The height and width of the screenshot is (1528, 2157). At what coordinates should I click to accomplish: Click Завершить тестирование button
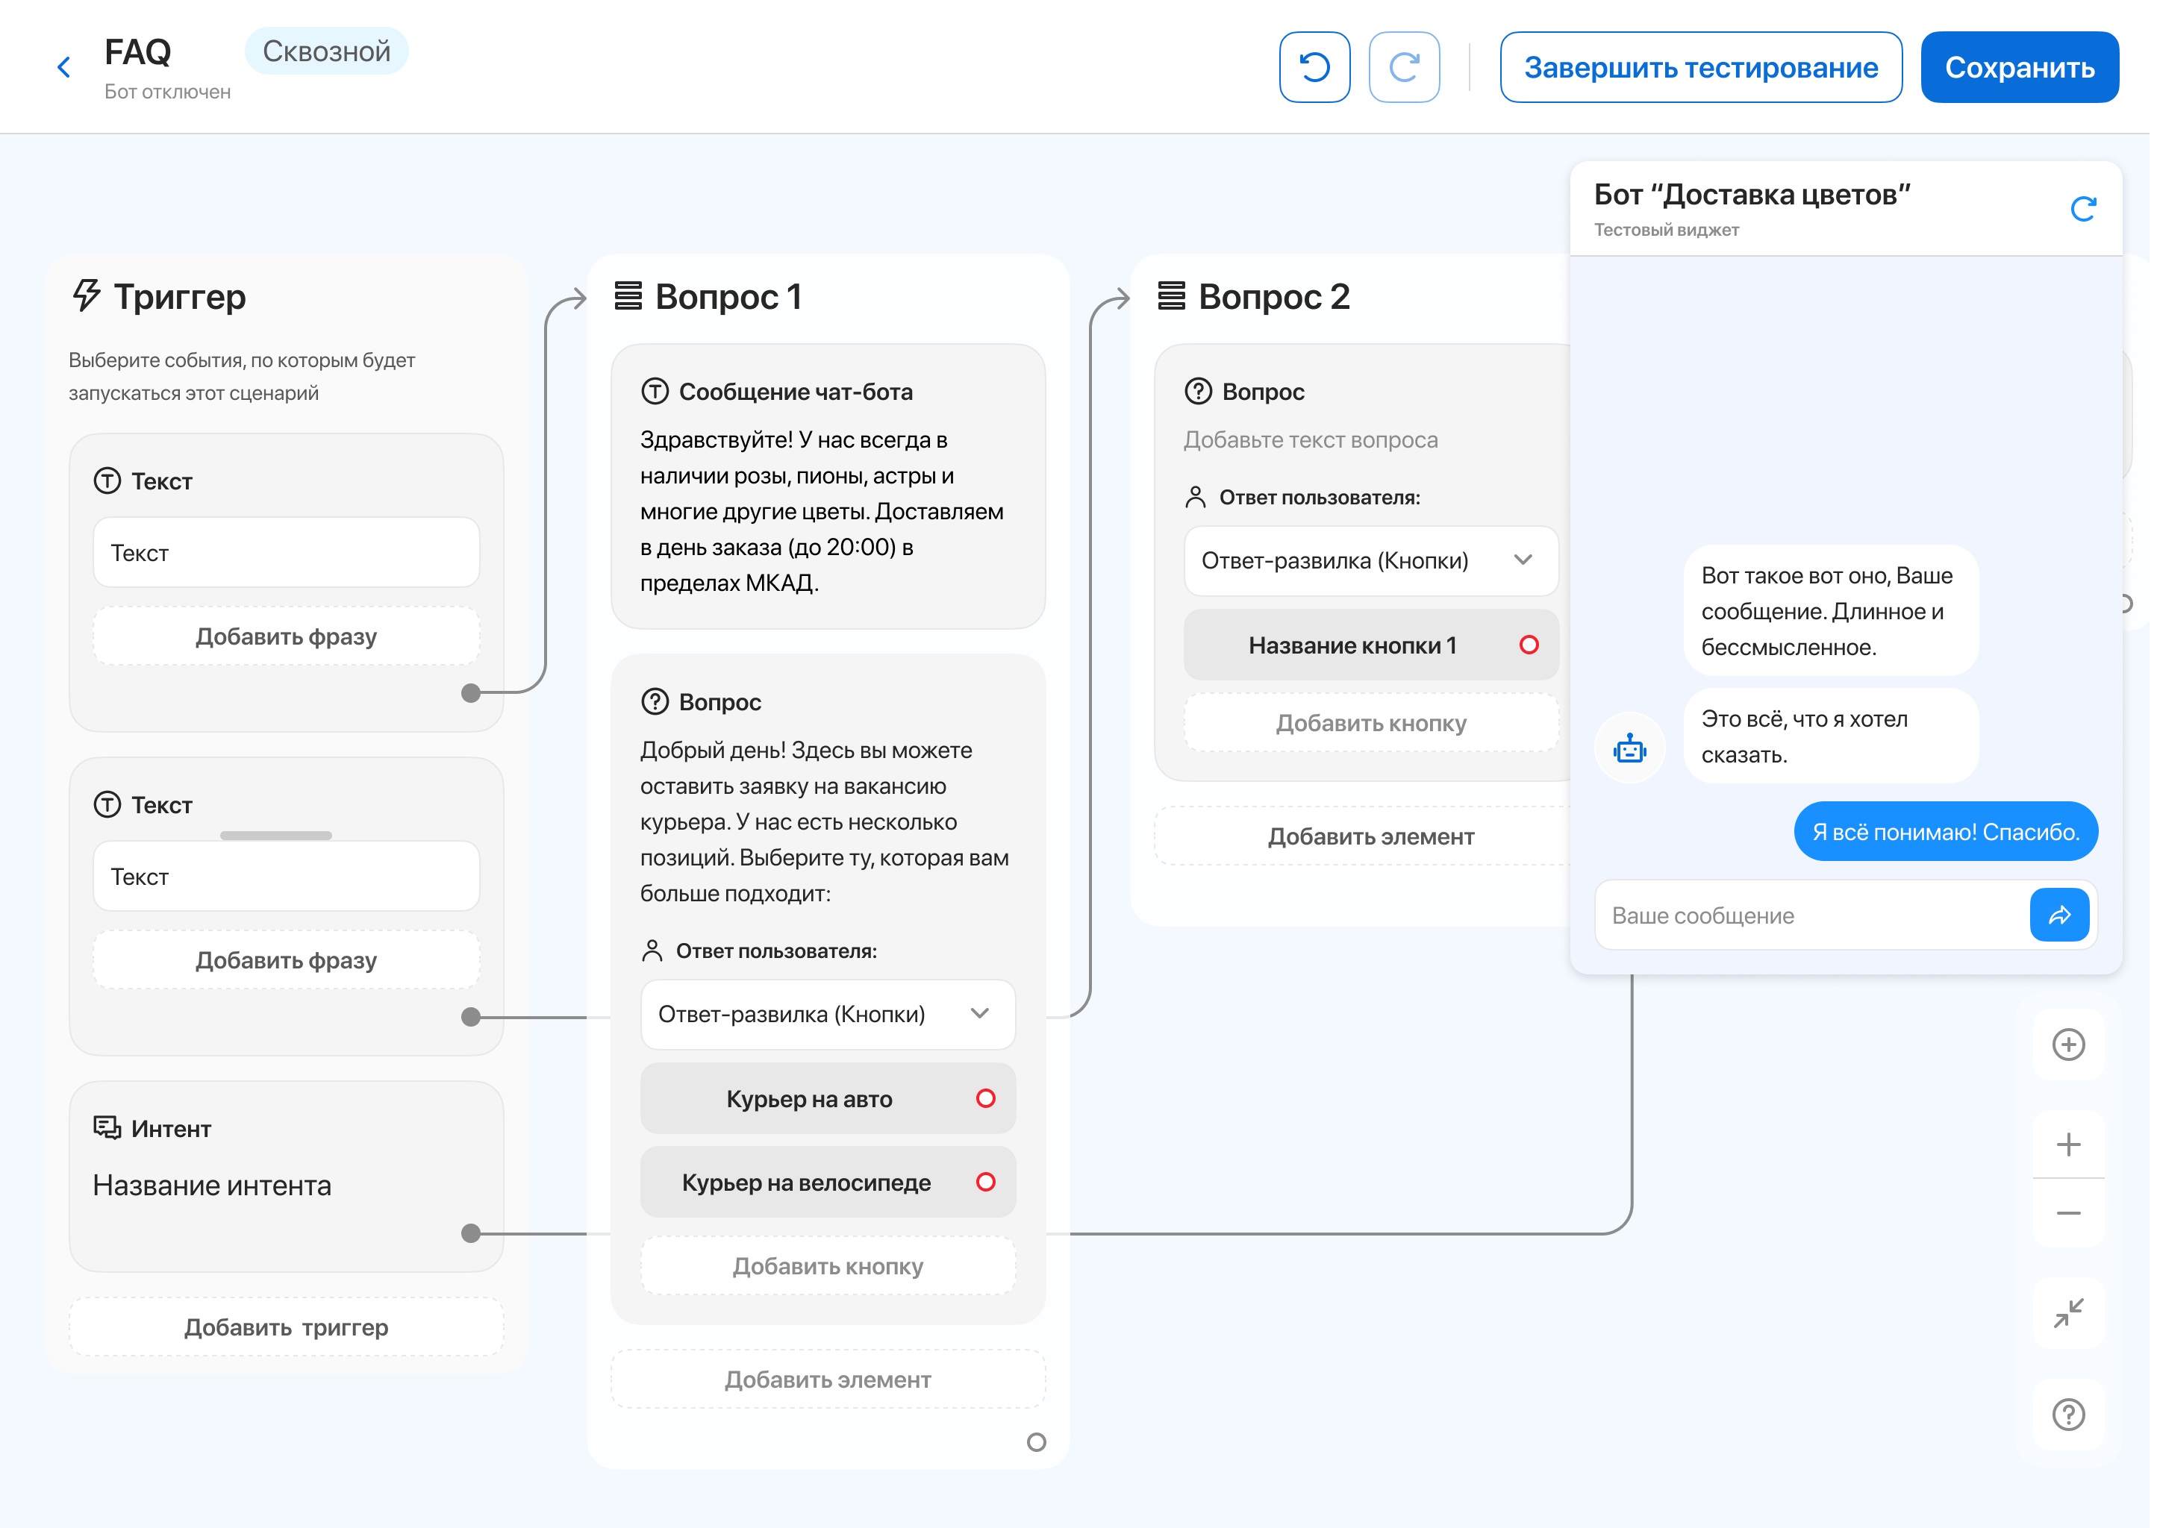[1699, 67]
